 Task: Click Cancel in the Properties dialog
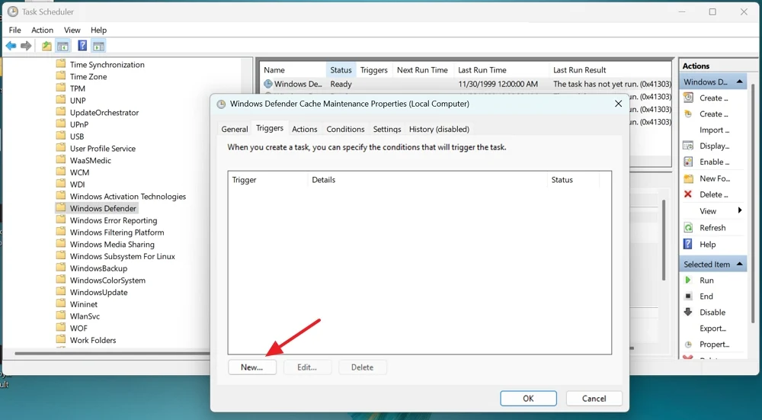[x=594, y=399]
